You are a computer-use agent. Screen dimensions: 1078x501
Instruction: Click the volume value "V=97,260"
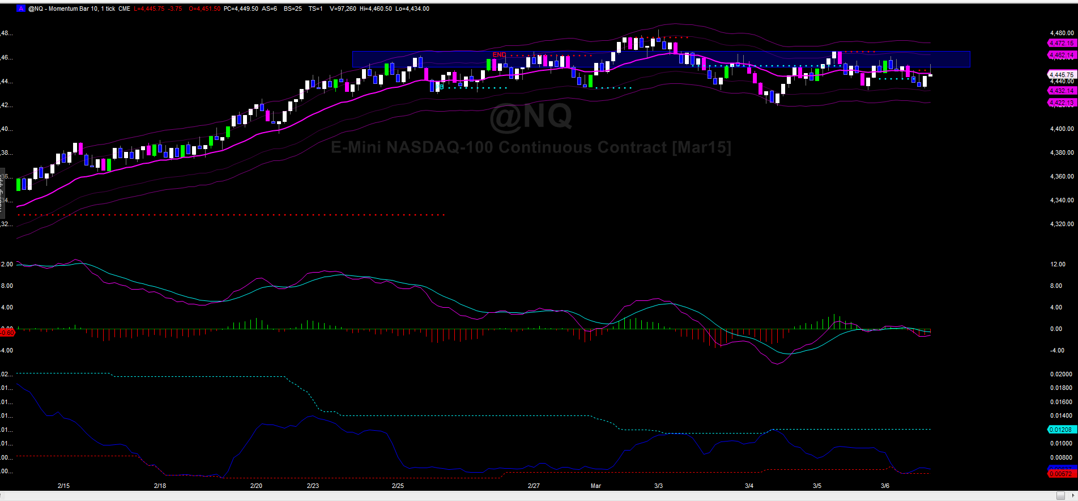point(343,9)
